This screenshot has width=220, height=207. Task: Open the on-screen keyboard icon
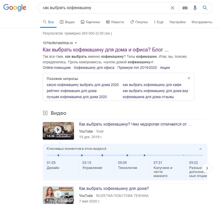(x=185, y=8)
